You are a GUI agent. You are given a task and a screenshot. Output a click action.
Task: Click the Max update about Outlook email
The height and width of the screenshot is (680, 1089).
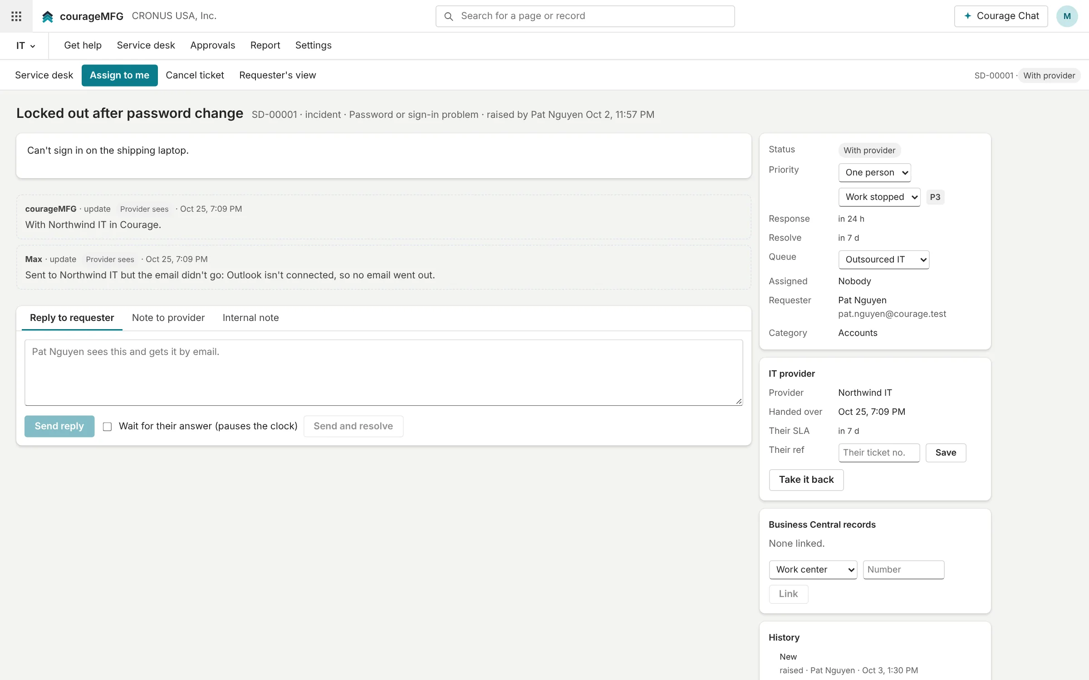[x=383, y=267]
